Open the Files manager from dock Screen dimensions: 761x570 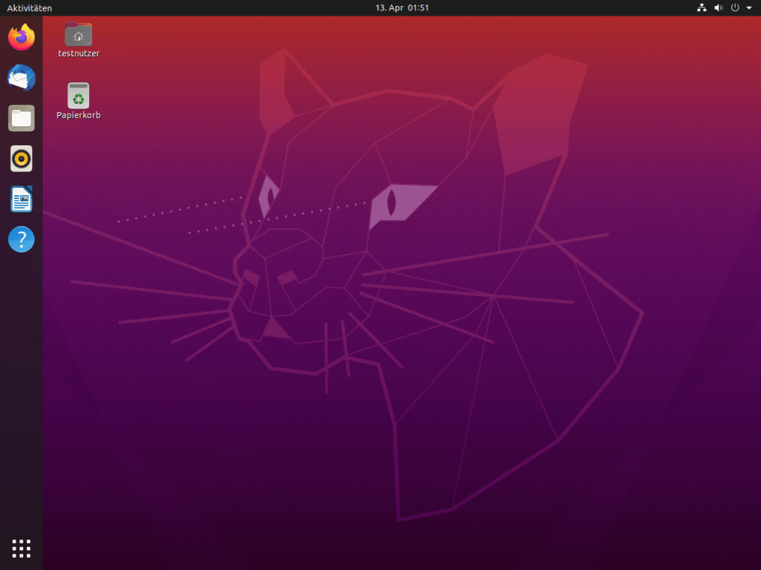[22, 118]
